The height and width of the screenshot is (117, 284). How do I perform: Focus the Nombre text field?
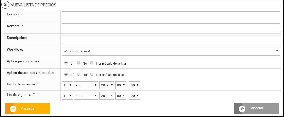pos(171,28)
